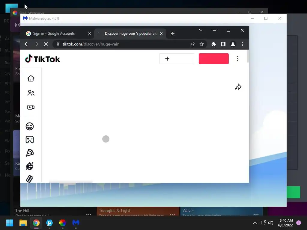Open TikTok Home from sidebar

coord(31,78)
